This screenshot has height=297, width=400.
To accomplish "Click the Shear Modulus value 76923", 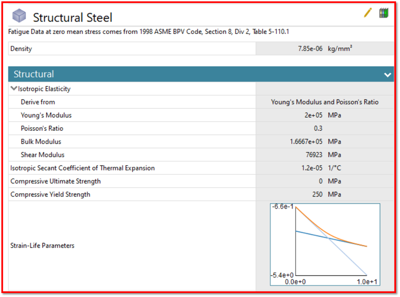I will [x=314, y=155].
